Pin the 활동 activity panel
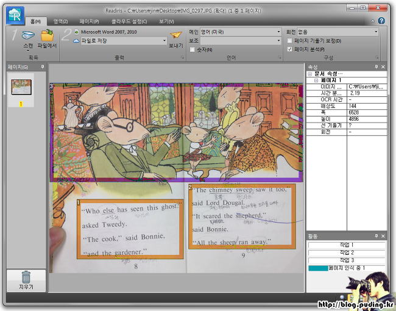The width and height of the screenshot is (396, 311). [x=377, y=236]
